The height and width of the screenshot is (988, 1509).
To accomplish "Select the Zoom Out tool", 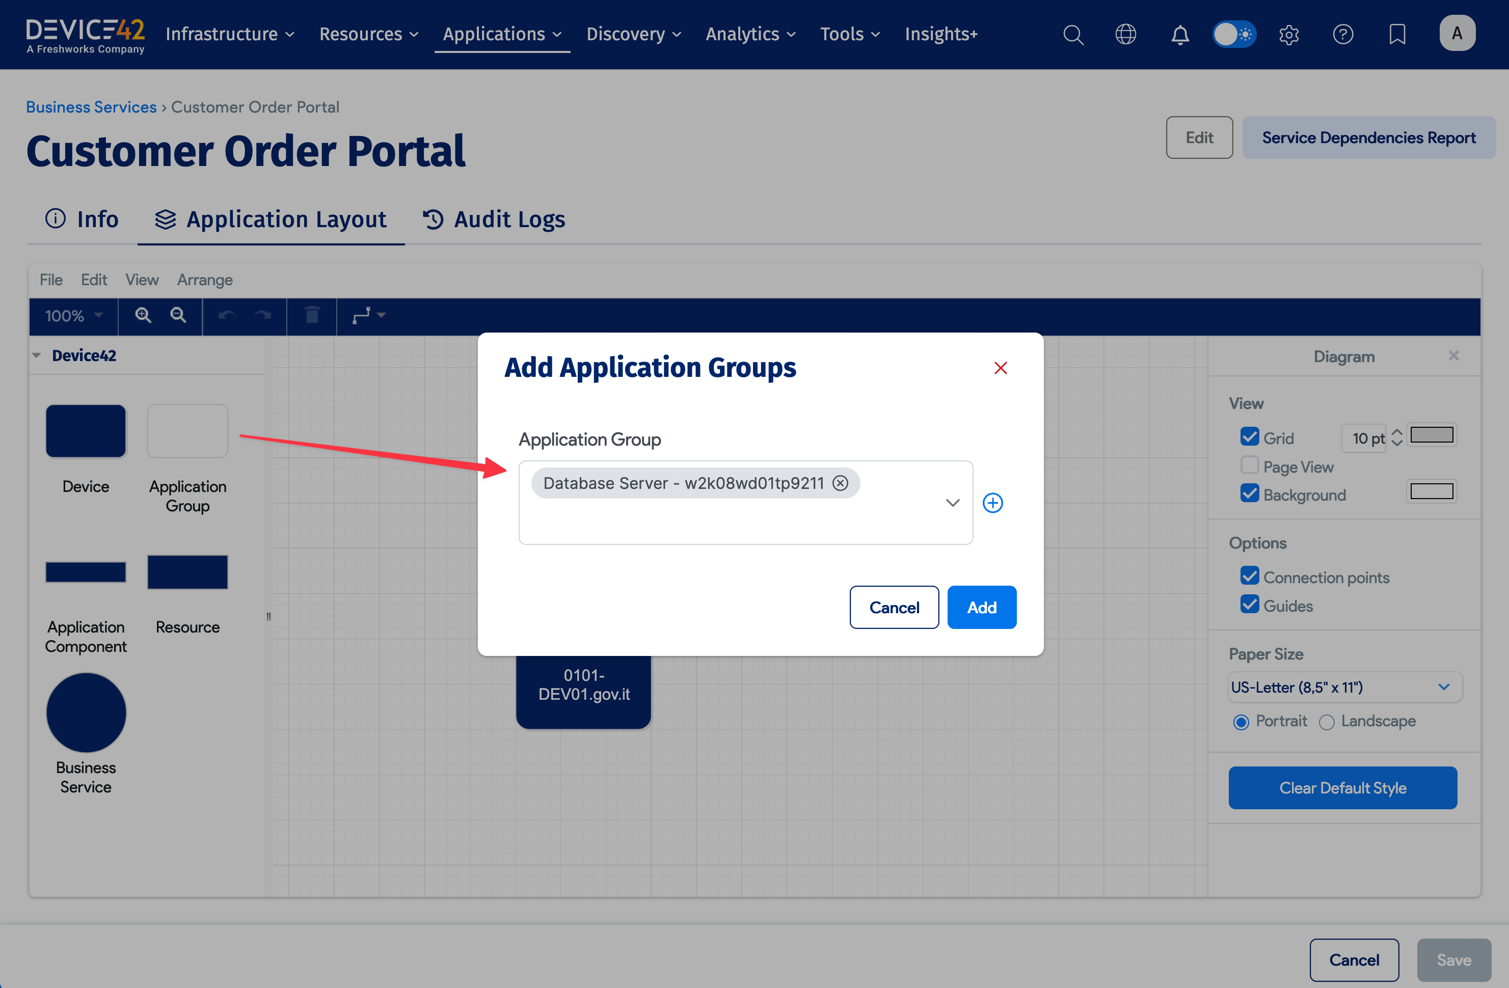I will tap(178, 315).
